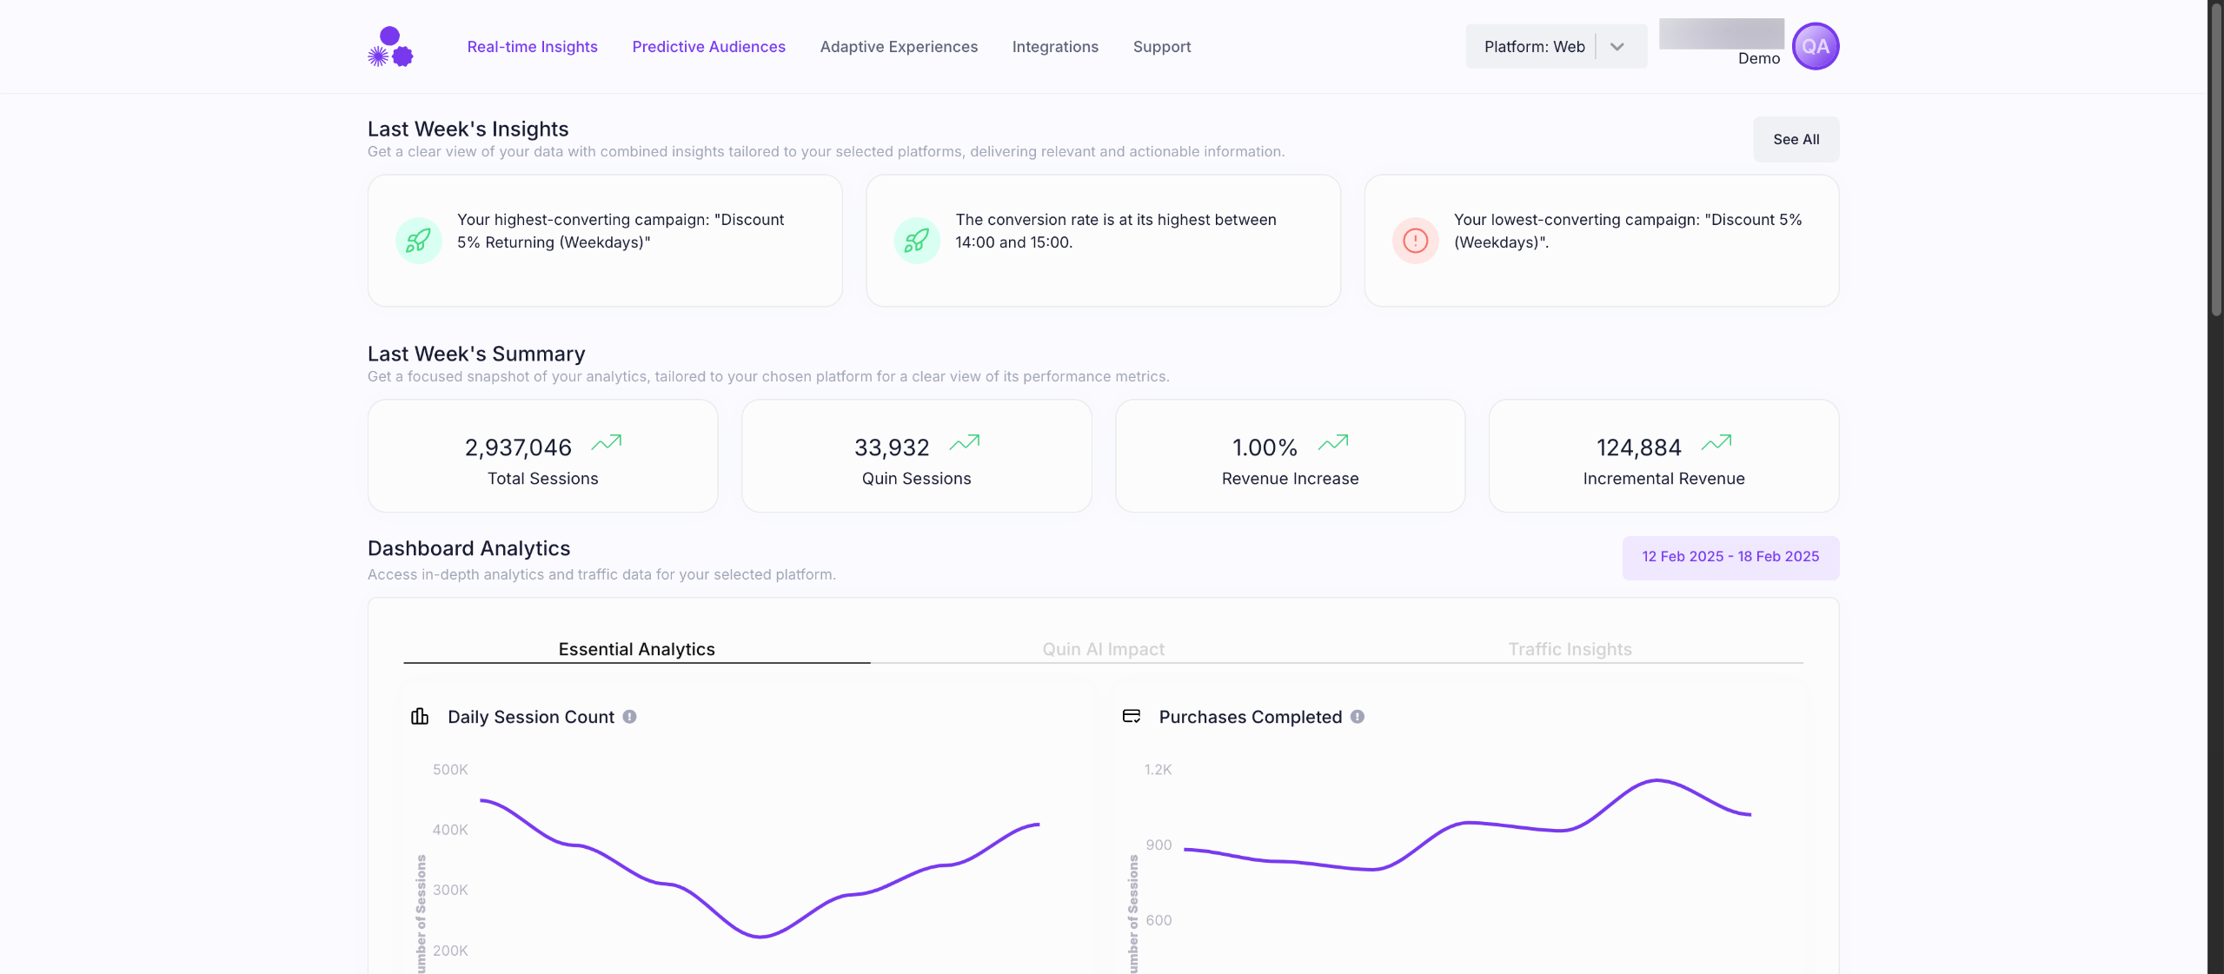Open the 12 Feb - 18 Feb date range picker

[1729, 557]
